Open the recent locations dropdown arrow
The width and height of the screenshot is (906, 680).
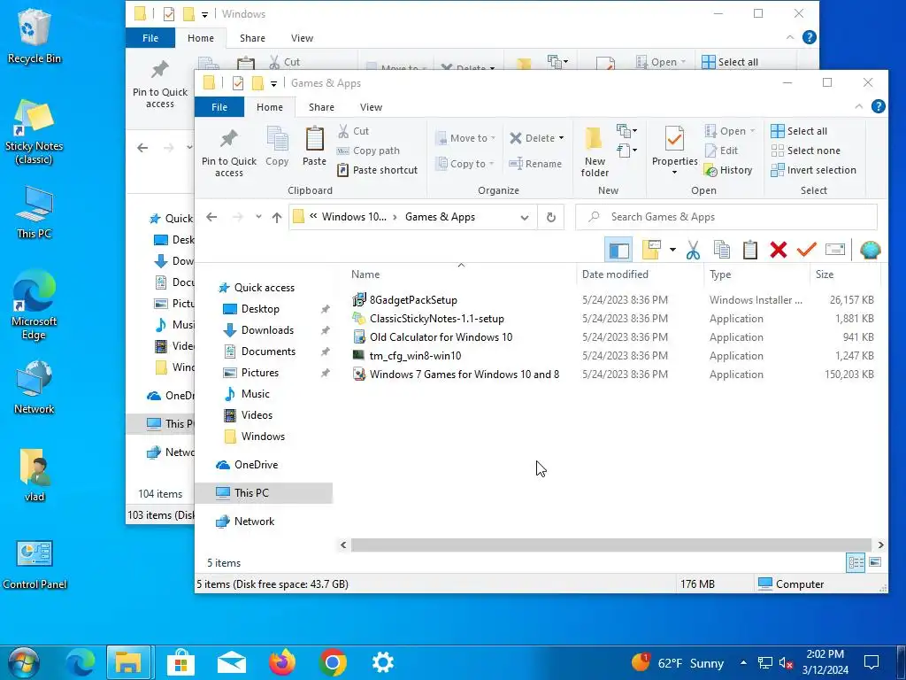pos(258,217)
